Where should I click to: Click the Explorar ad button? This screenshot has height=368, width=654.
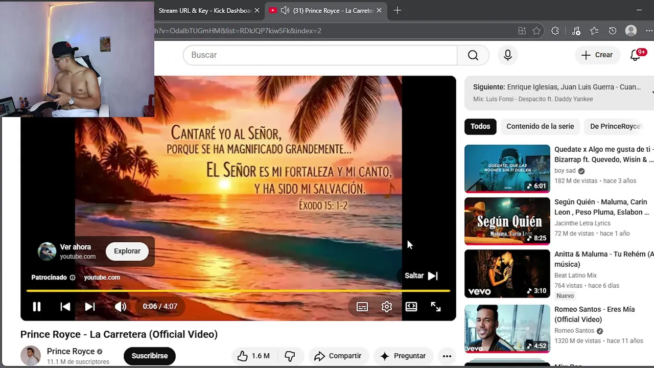point(127,251)
